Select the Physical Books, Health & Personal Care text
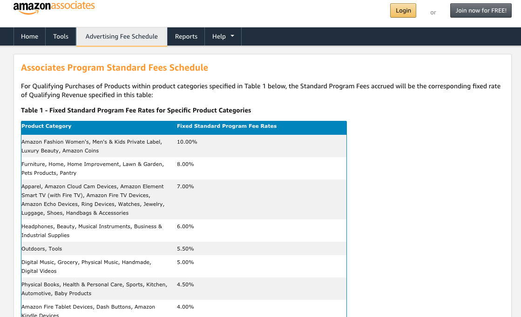The width and height of the screenshot is (521, 317). (x=95, y=289)
